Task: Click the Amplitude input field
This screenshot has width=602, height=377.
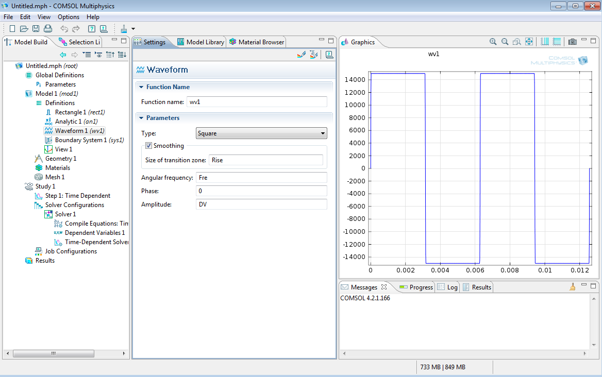Action: [261, 204]
